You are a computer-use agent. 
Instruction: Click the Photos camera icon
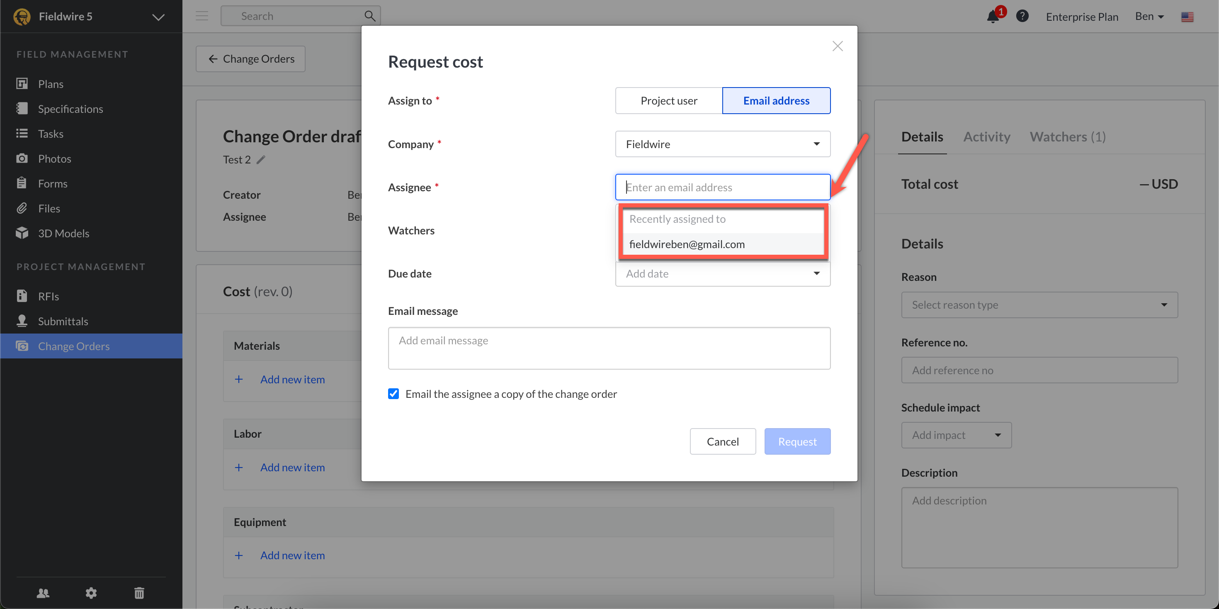(x=22, y=158)
